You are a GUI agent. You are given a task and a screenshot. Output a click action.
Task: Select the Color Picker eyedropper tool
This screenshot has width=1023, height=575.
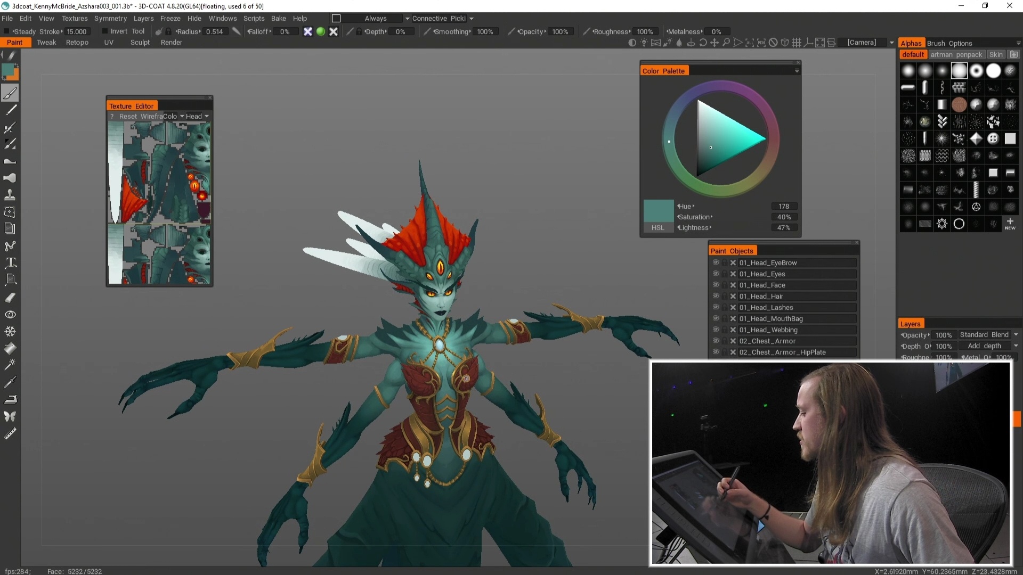point(10,382)
